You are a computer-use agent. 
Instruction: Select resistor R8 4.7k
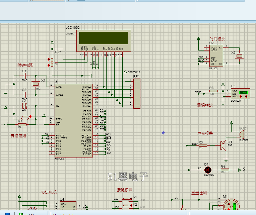click(x=213, y=91)
